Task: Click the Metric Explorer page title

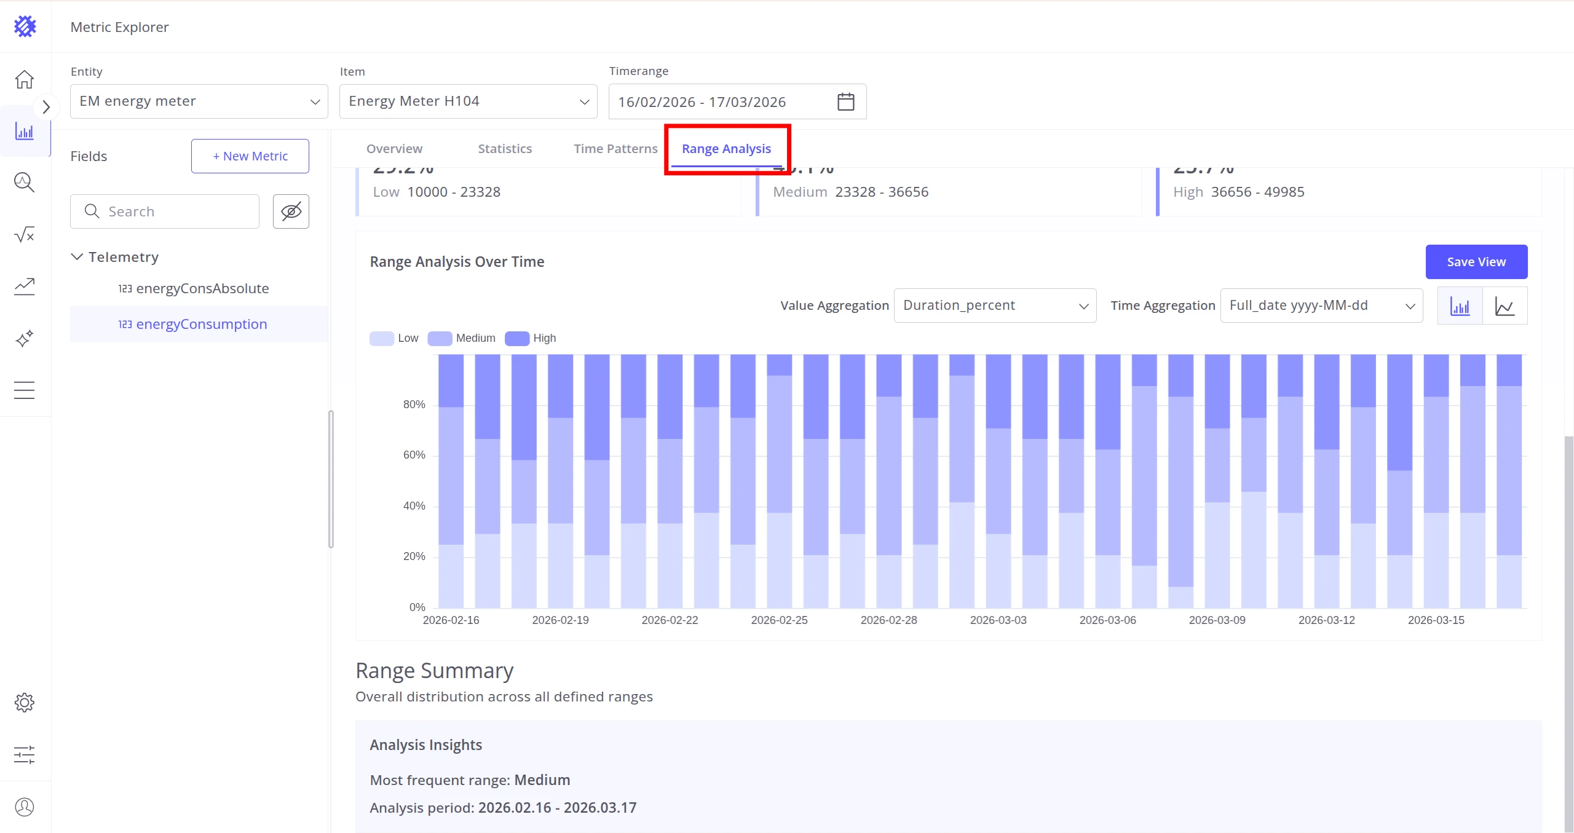Action: coord(119,27)
